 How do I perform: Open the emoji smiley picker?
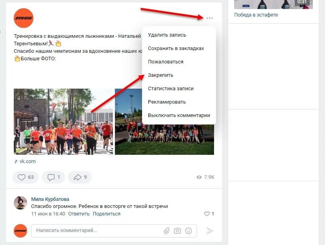pos(188,231)
